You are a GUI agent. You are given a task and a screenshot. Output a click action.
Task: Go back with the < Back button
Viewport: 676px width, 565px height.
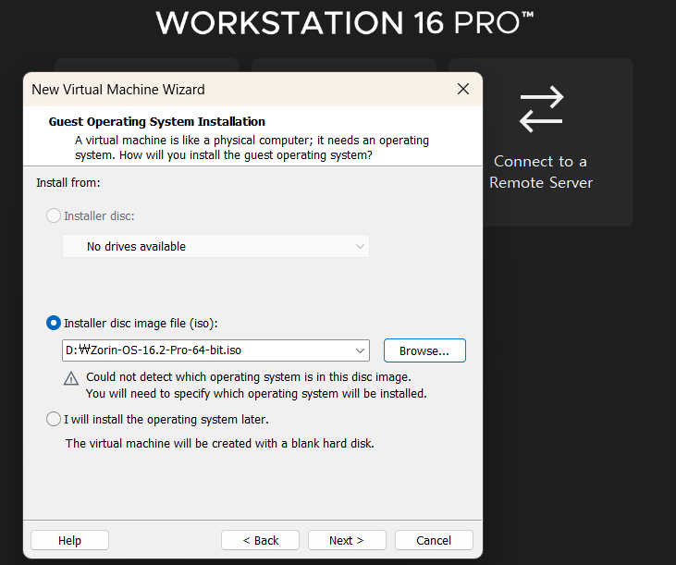click(x=261, y=540)
